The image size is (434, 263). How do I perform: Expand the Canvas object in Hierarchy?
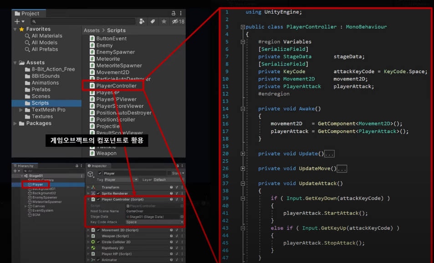click(26, 206)
